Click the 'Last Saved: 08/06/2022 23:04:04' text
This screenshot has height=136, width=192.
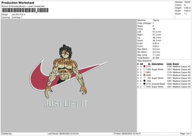point(63,133)
